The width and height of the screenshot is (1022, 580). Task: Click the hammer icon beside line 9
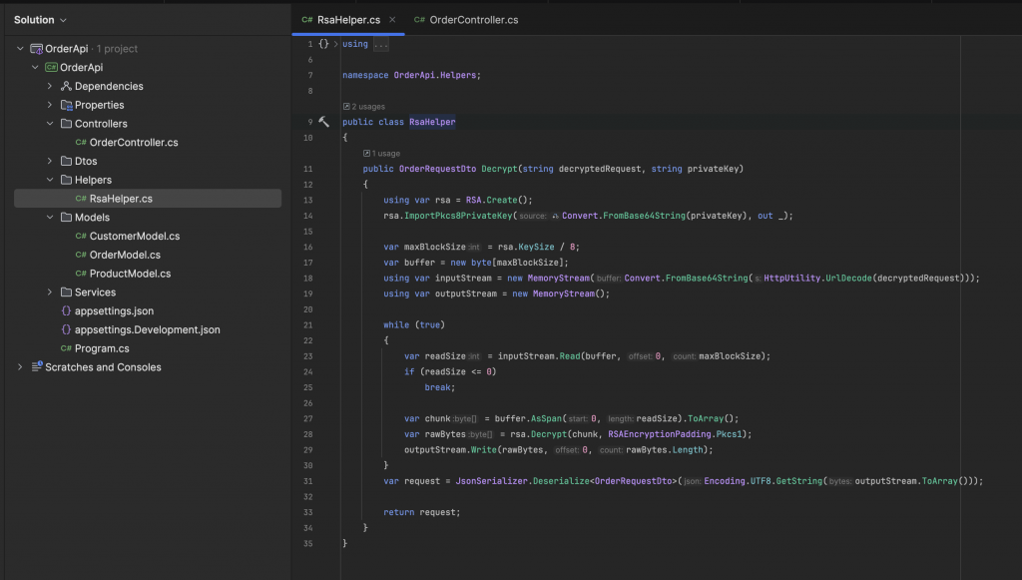323,122
